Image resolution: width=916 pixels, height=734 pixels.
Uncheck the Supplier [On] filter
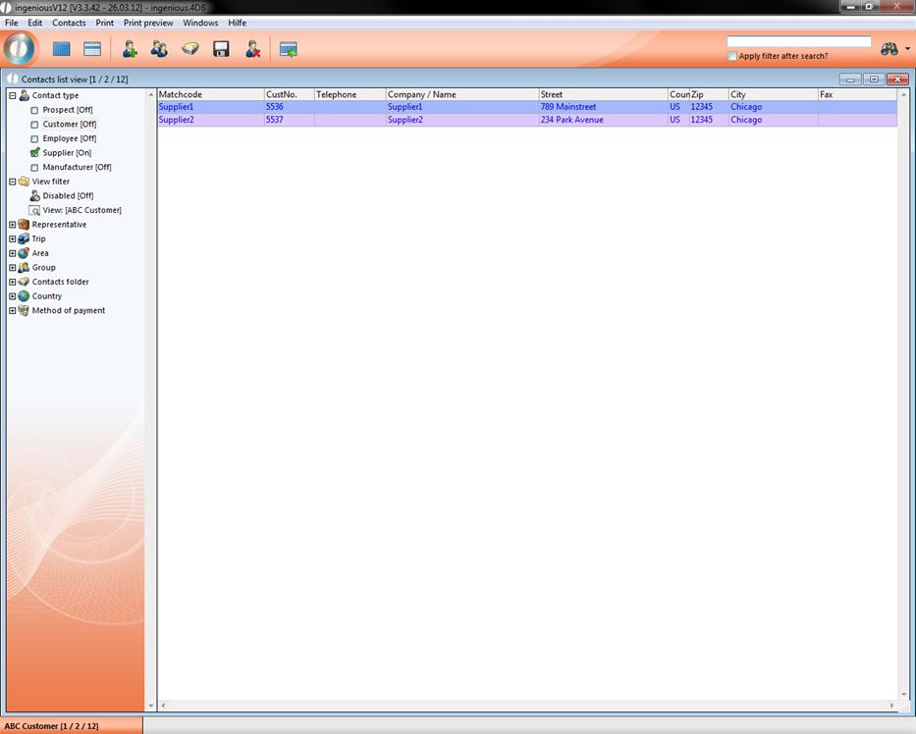pos(34,153)
